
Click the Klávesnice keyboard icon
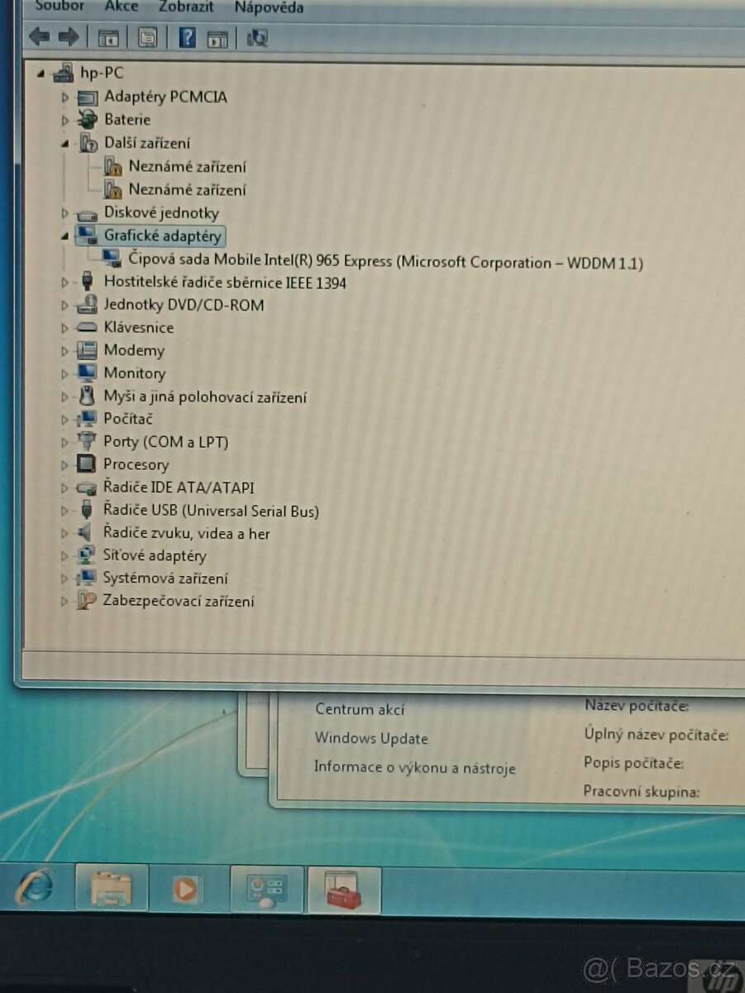coord(87,328)
